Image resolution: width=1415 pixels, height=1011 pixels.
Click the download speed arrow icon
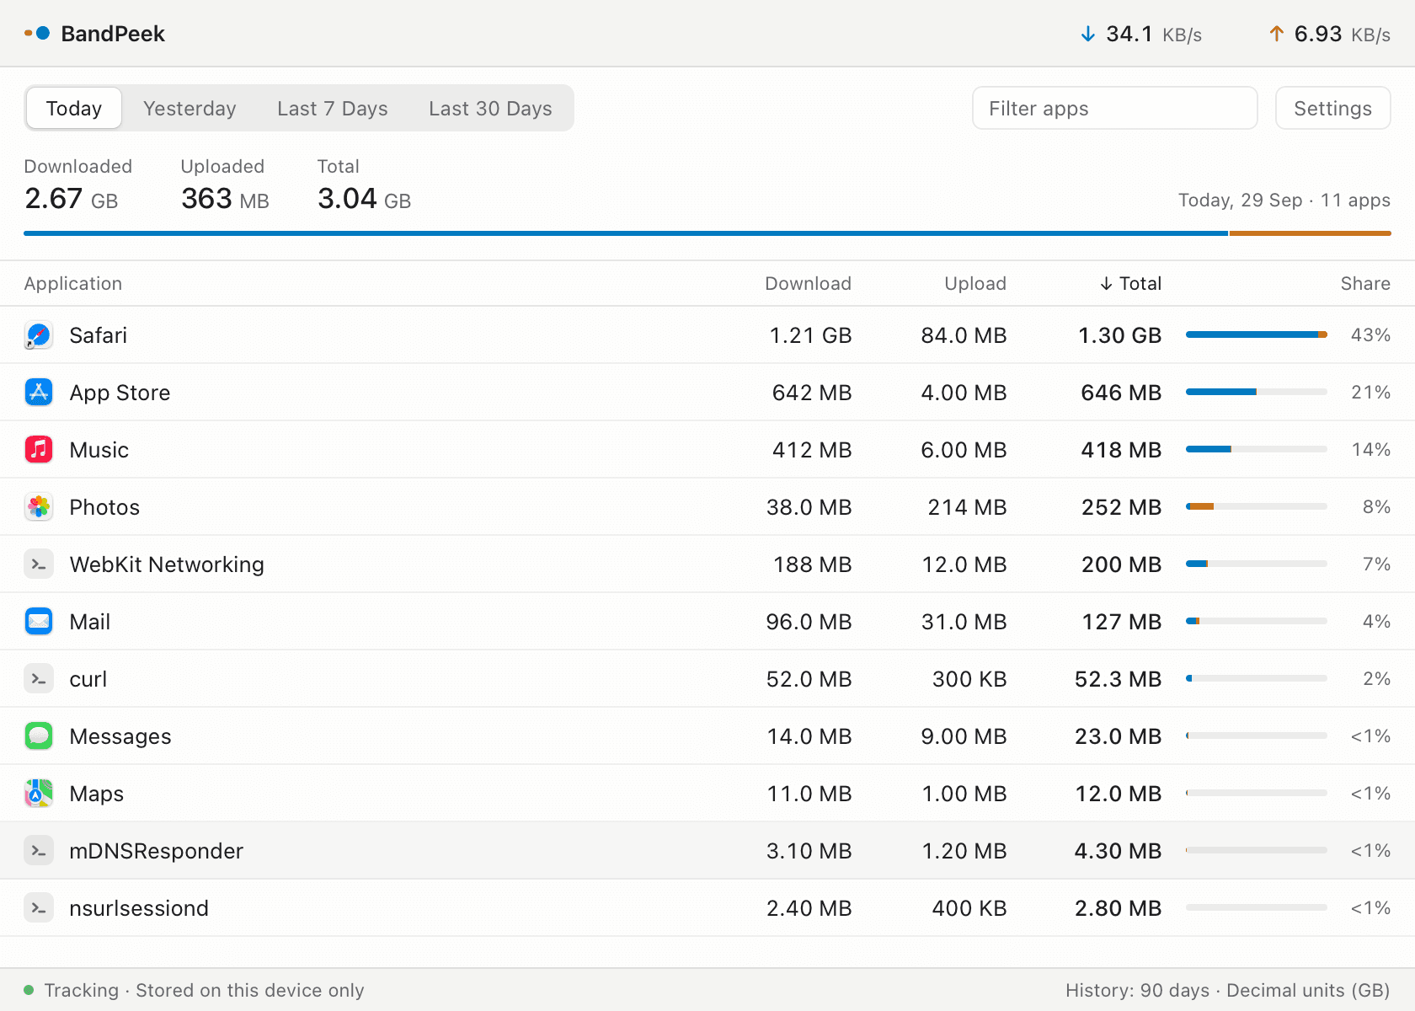1087,34
